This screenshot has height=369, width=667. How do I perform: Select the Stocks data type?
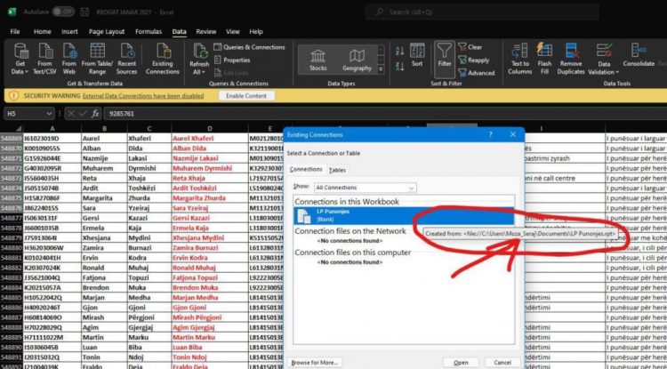pos(317,59)
